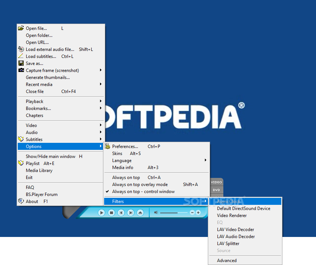316x265 pixels.
Task: Click the VIDEO mode button
Action: [216, 182]
